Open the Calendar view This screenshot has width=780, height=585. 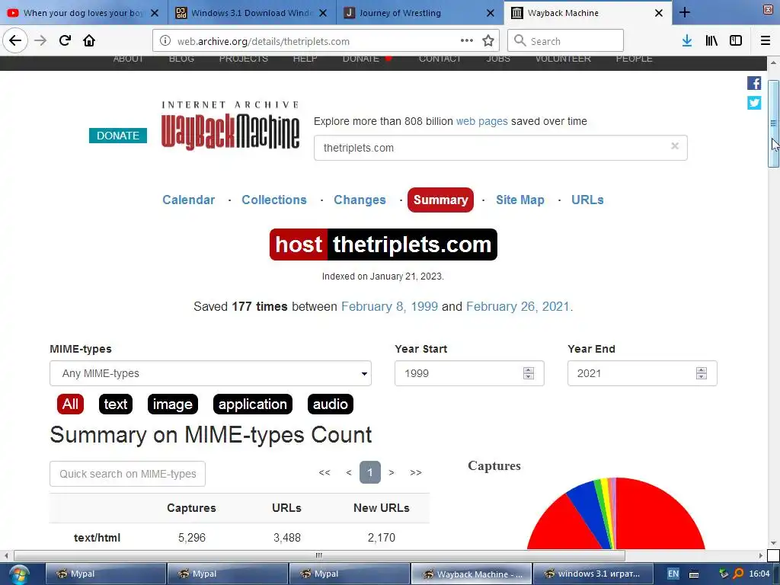point(189,200)
